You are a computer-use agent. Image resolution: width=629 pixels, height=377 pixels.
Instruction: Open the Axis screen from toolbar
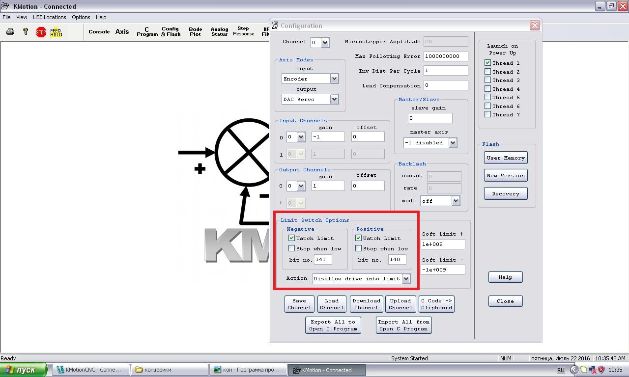[x=122, y=32]
